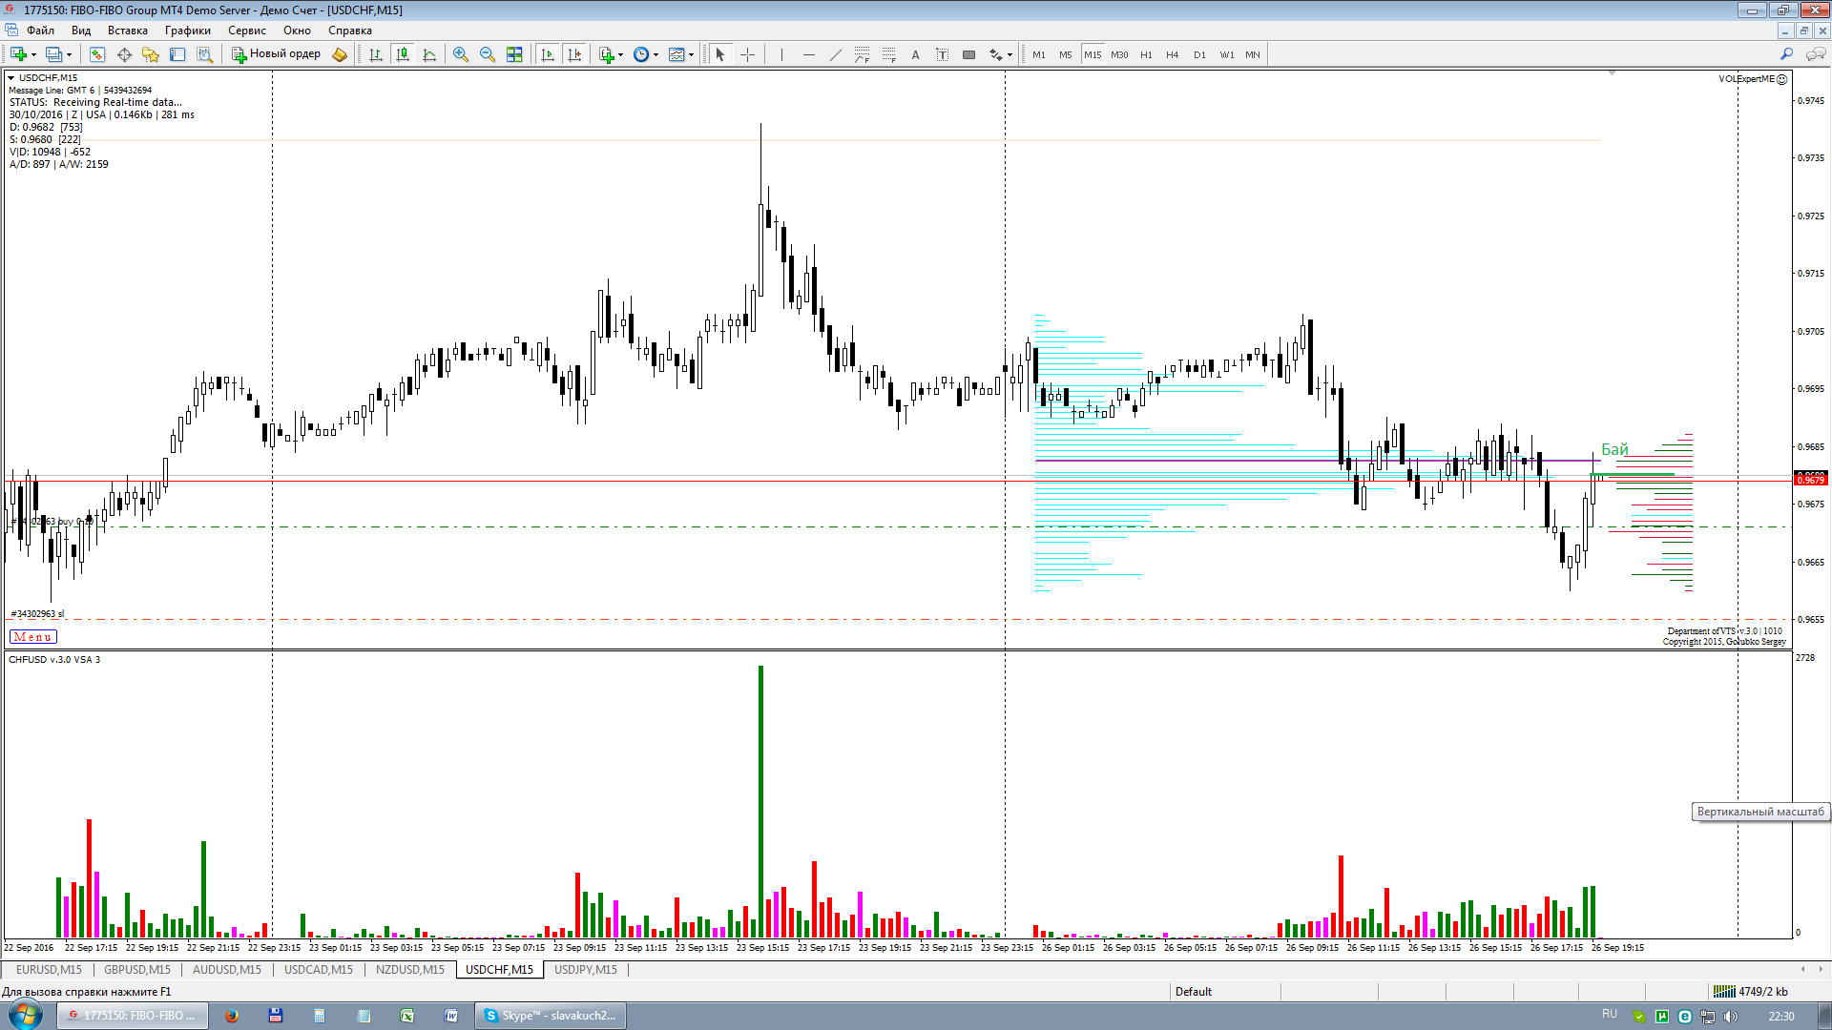Click the Новый ордер button
This screenshot has width=1832, height=1030.
pos(277,54)
